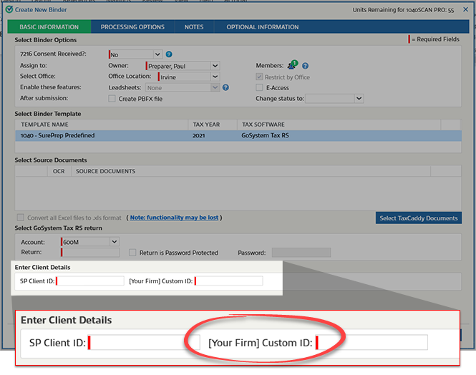The height and width of the screenshot is (375, 476).
Task: Go to the Optional Information tab
Action: (x=263, y=27)
